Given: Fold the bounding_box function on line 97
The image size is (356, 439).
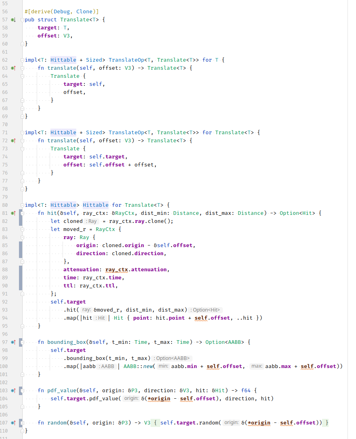Looking at the screenshot, I should click(x=22, y=342).
